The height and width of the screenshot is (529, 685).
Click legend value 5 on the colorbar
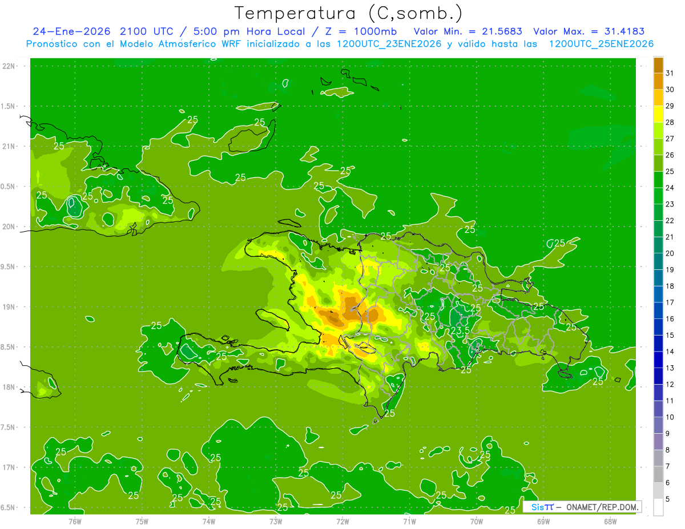pyautogui.click(x=668, y=499)
